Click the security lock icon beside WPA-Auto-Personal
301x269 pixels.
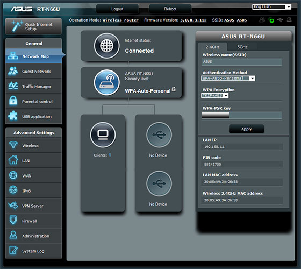click(174, 89)
